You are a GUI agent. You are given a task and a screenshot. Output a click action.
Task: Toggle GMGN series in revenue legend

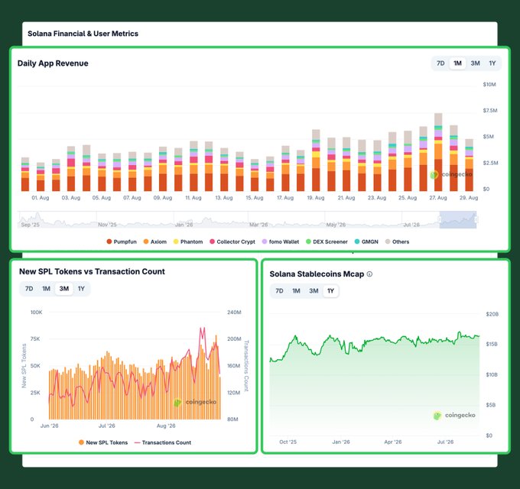tap(366, 241)
